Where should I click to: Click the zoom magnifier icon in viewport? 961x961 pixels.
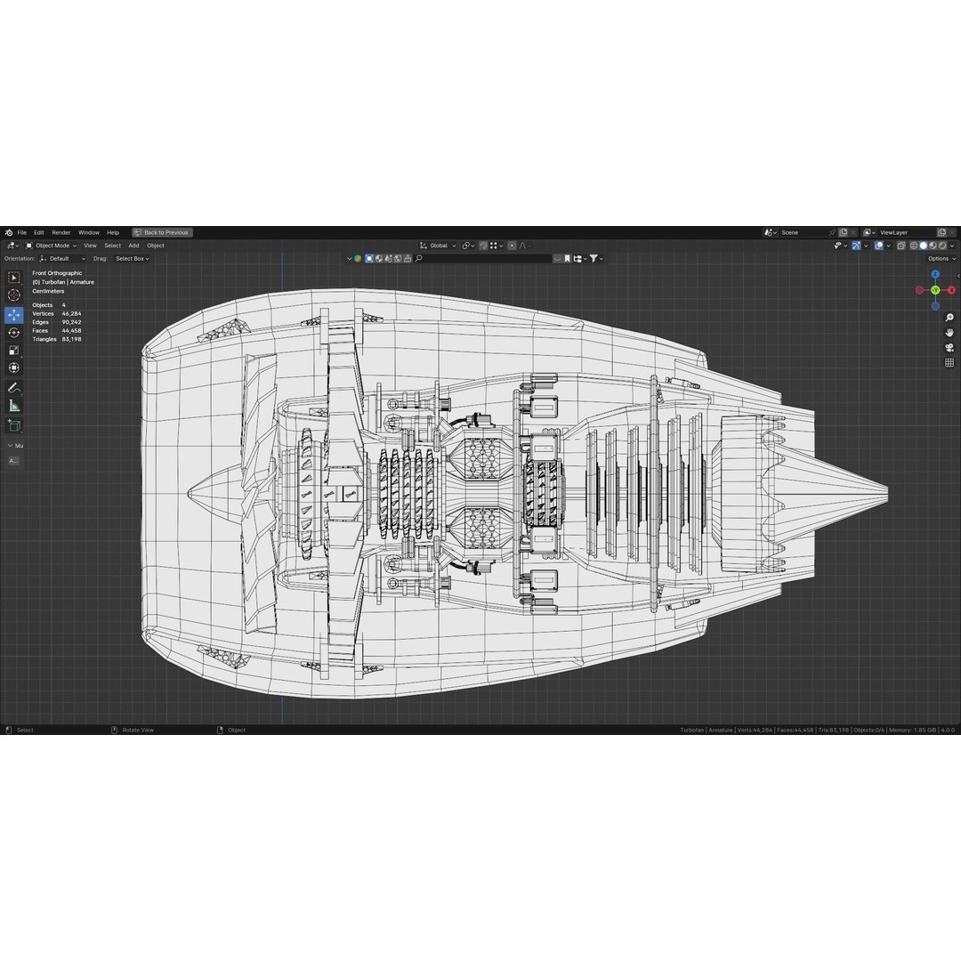pyautogui.click(x=949, y=317)
